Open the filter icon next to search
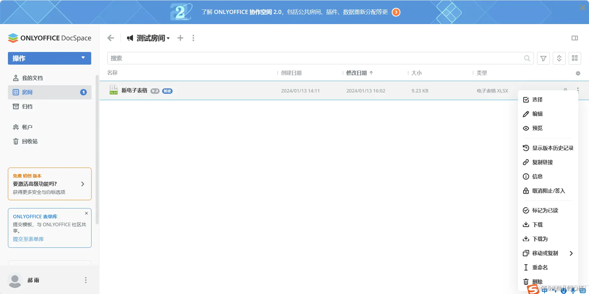The height and width of the screenshot is (294, 589). pos(543,58)
